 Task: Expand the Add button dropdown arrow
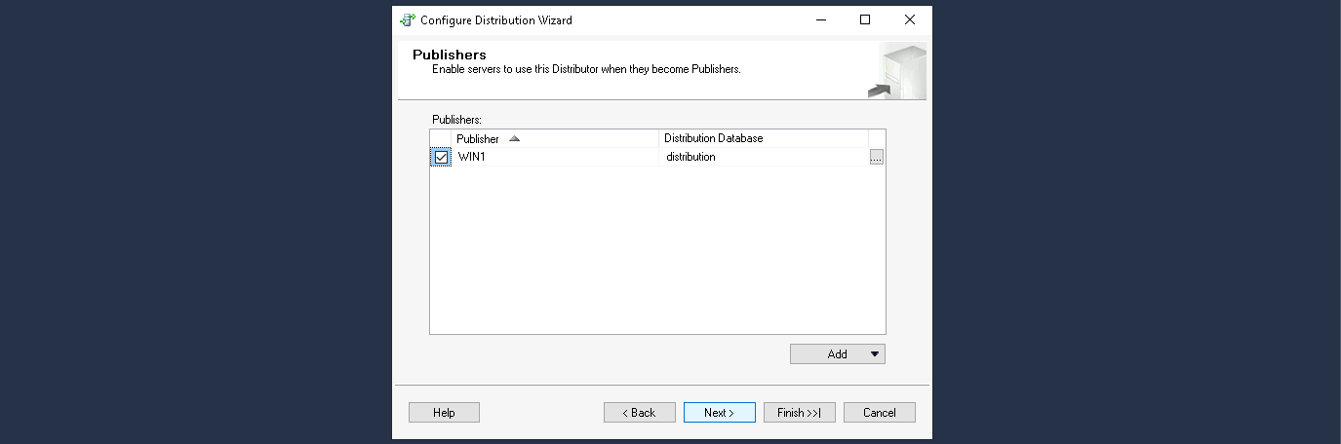coord(875,354)
